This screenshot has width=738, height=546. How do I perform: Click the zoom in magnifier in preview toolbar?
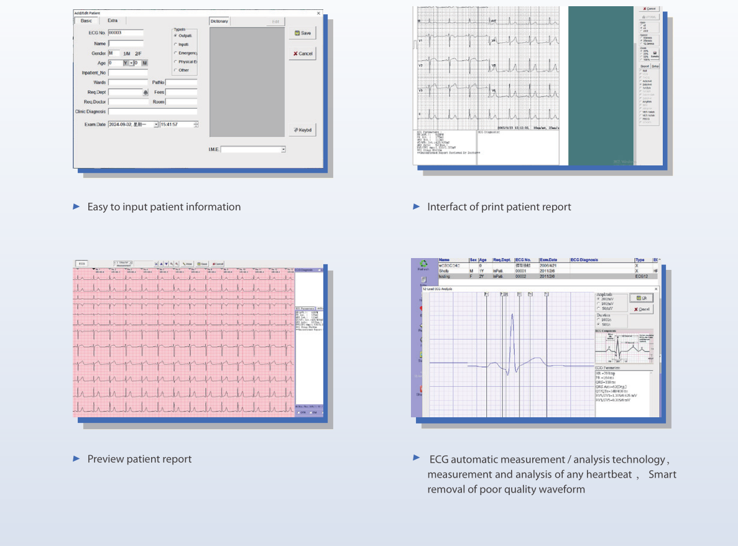pos(171,264)
